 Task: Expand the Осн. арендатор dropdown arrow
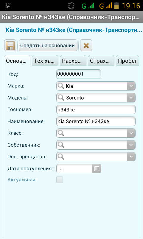click(x=131, y=157)
